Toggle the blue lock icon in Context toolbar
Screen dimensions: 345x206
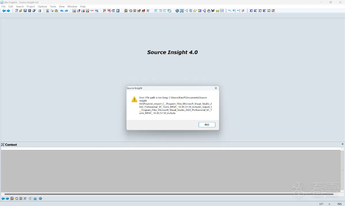pyautogui.click(x=35, y=199)
